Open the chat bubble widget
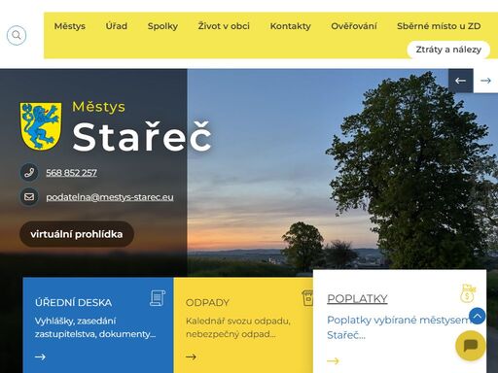This screenshot has height=373, width=498. pos(471,346)
